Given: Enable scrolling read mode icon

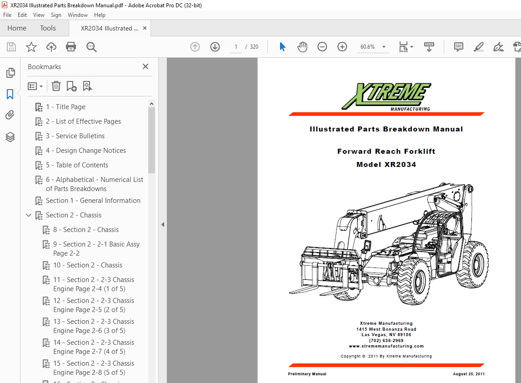Looking at the screenshot, I should click(429, 47).
